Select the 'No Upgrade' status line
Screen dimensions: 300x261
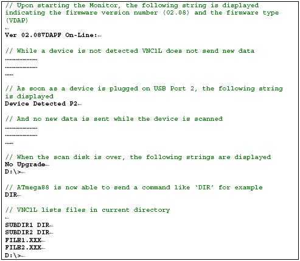[25, 164]
